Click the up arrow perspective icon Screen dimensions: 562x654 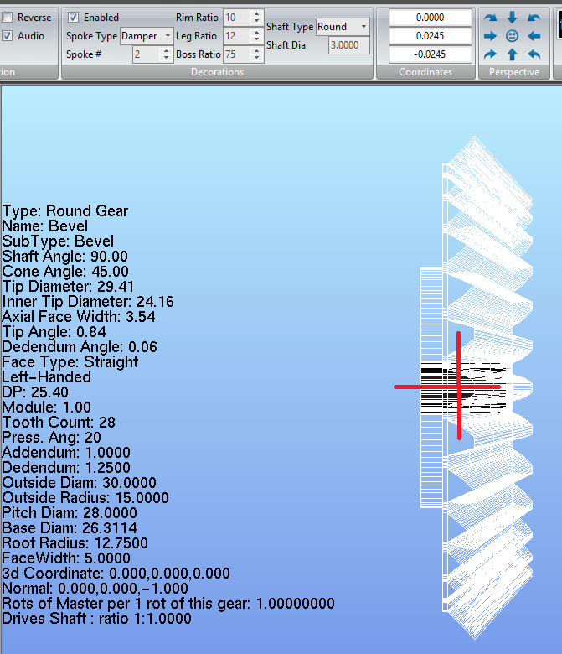pos(512,54)
